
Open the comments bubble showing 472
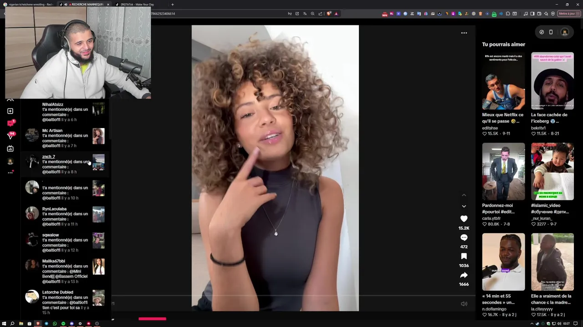464,238
